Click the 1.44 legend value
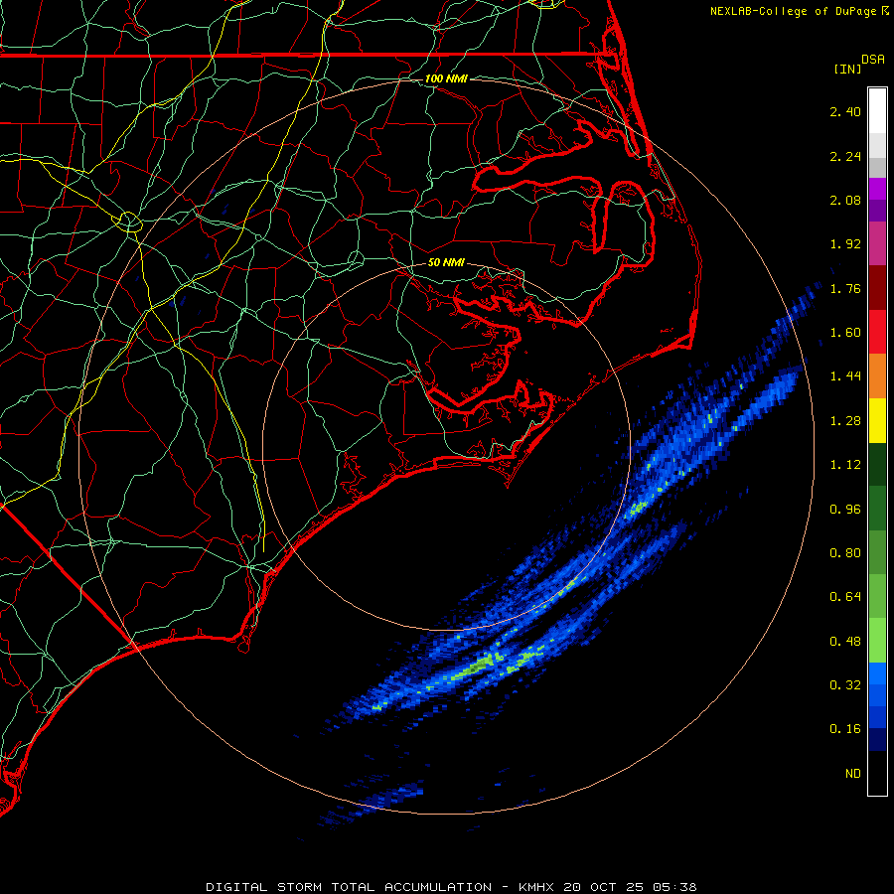 point(845,375)
